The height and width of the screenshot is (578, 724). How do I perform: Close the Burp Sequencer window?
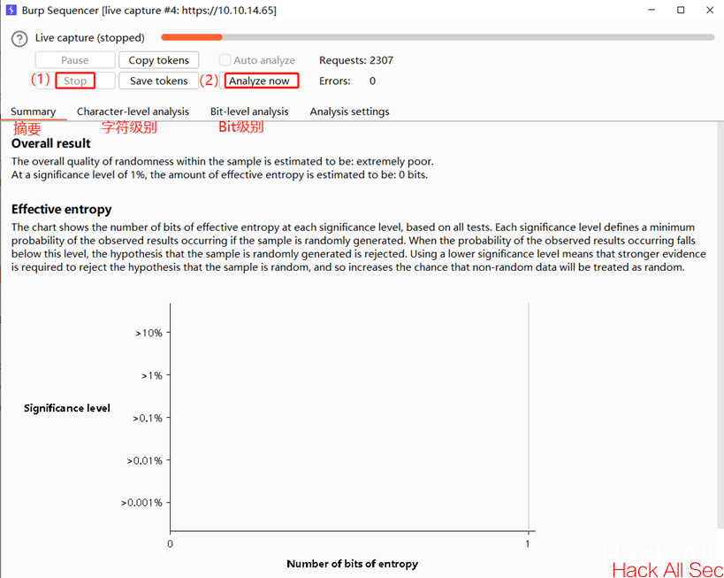[x=710, y=10]
